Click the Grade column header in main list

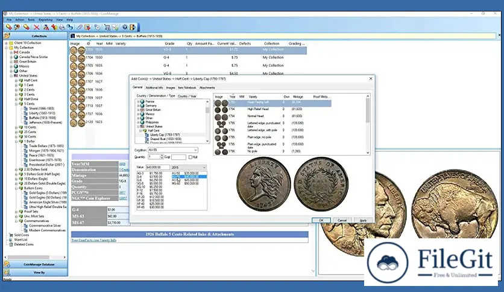pos(169,43)
